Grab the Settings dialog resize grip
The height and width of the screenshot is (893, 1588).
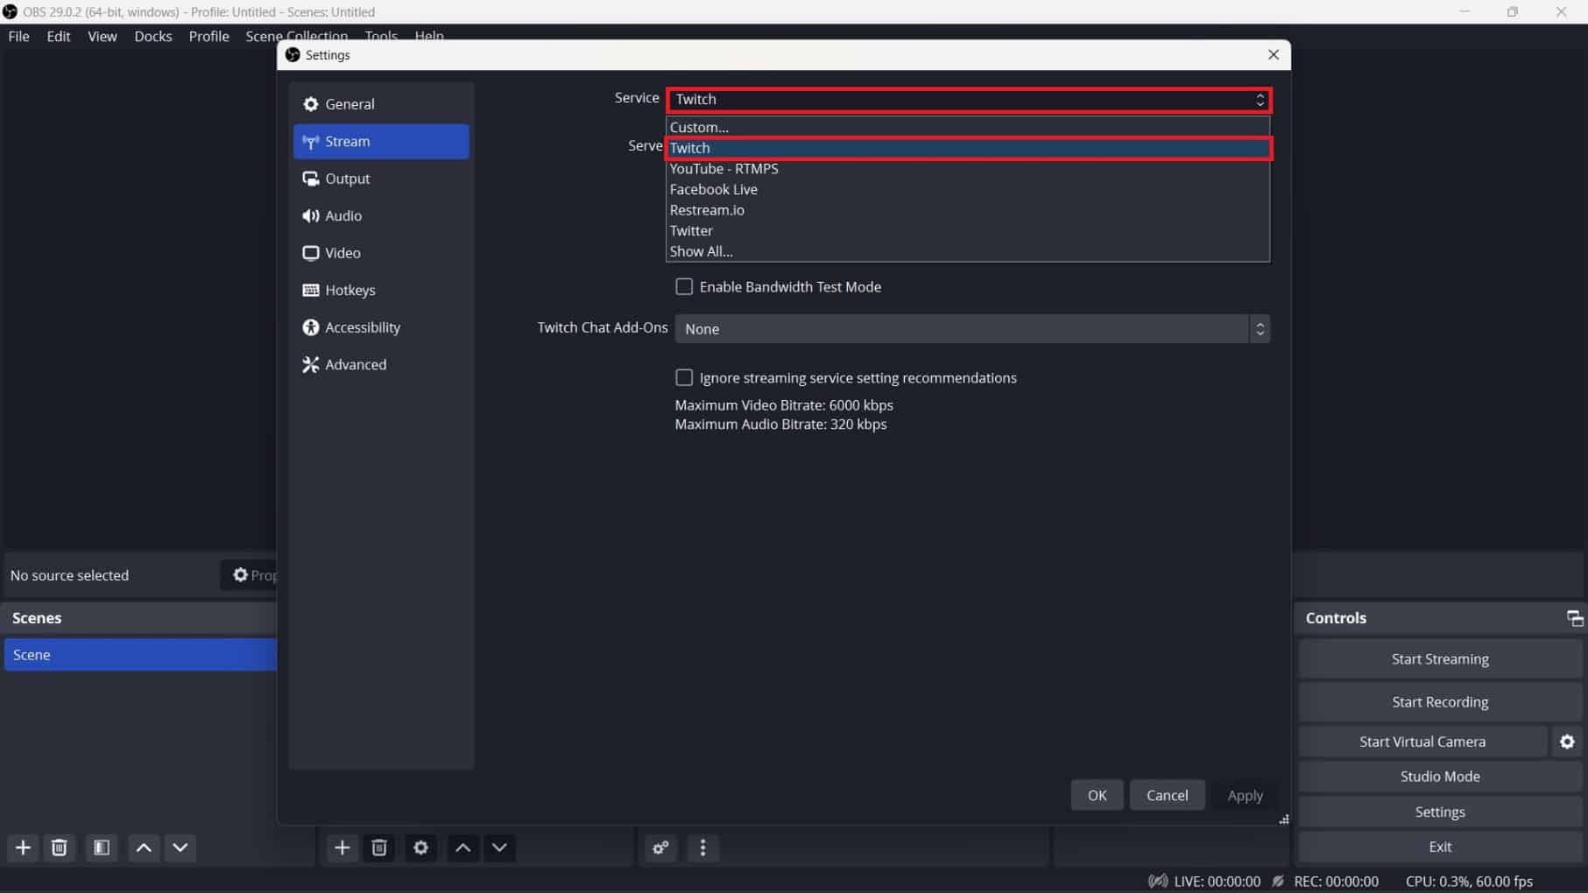pyautogui.click(x=1283, y=819)
